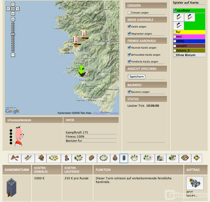Open the Nutzungsbedingungen map link
Image resolution: width=210 pixels, height=202 pixels.
[x=106, y=113]
